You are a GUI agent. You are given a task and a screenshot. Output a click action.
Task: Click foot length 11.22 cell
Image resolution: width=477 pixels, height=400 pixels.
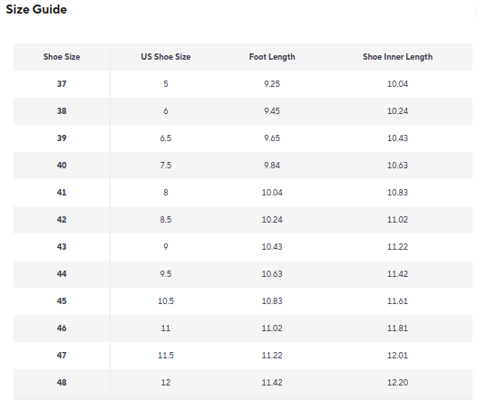tap(272, 356)
